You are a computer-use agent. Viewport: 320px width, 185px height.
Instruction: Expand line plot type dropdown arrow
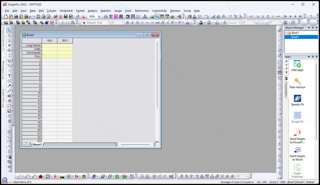(x=22, y=176)
